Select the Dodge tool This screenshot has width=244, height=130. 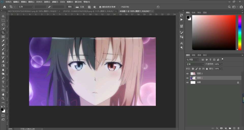click(3, 74)
